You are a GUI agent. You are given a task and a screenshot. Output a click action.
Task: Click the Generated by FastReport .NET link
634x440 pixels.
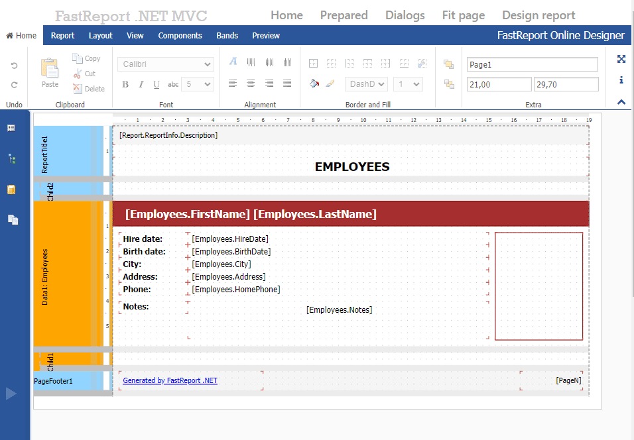170,380
